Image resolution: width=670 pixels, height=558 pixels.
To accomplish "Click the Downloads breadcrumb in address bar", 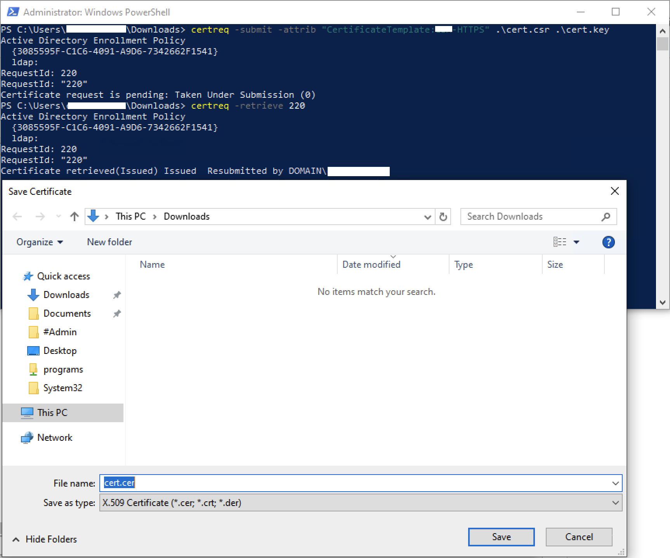I will 187,217.
